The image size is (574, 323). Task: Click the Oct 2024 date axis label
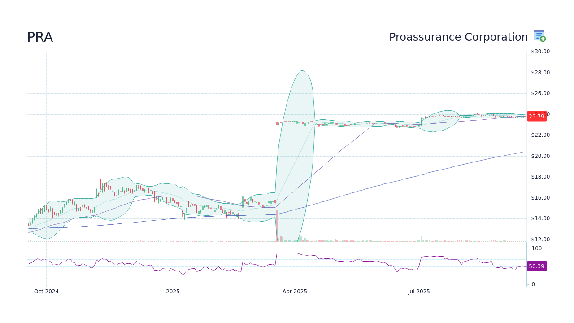[46, 292]
